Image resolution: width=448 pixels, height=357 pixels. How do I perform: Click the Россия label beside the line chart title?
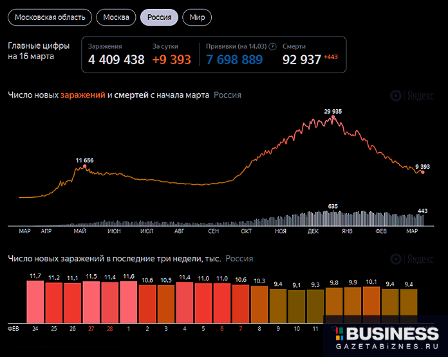(x=227, y=95)
